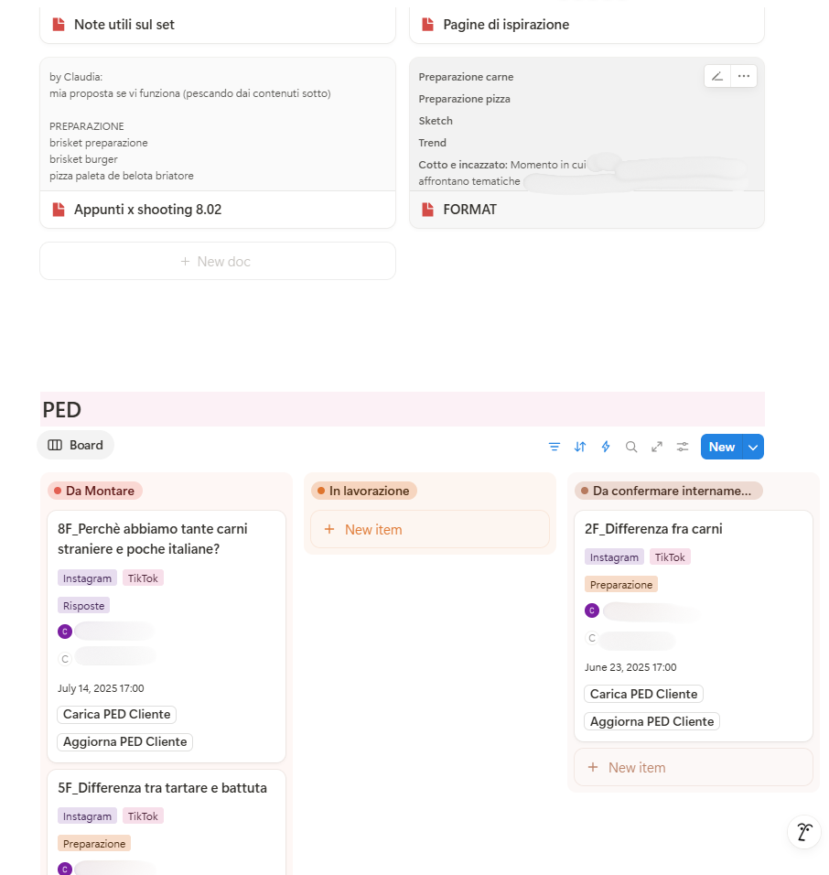Expand the PED database to full page
Screen dimensions: 829x875
click(657, 447)
